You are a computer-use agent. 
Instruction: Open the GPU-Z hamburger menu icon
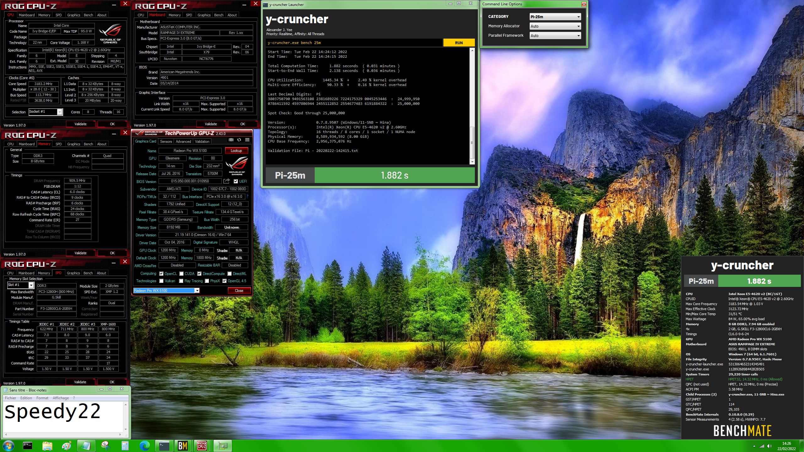point(247,140)
